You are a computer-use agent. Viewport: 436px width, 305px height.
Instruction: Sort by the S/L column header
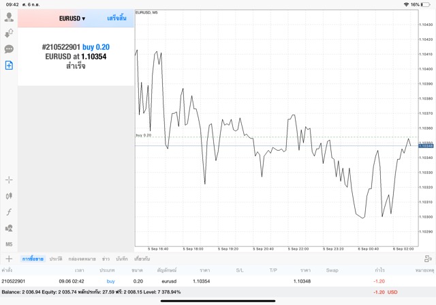pos(240,270)
